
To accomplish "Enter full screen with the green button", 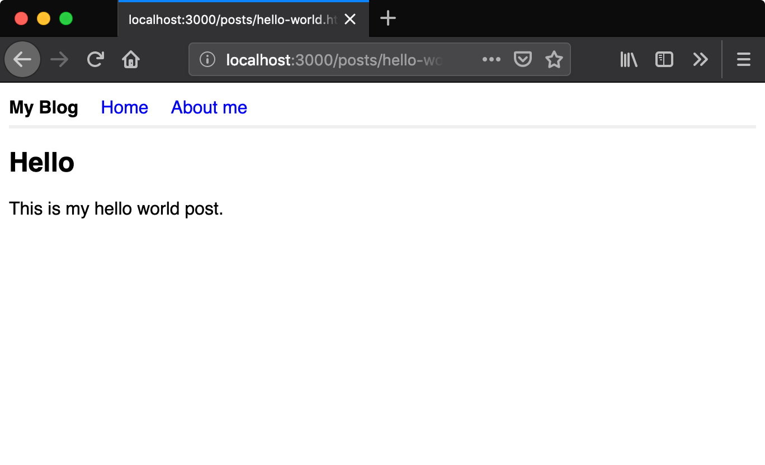I will click(66, 18).
